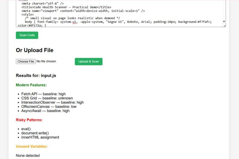Click the 'Async/Await — baseline: high' item

click(45, 111)
